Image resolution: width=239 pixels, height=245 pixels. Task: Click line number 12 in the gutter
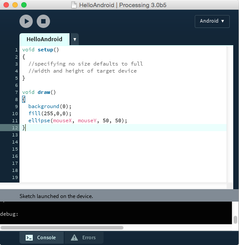coord(15,128)
